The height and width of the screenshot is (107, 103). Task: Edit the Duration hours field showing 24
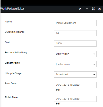pyautogui.click(x=75, y=33)
